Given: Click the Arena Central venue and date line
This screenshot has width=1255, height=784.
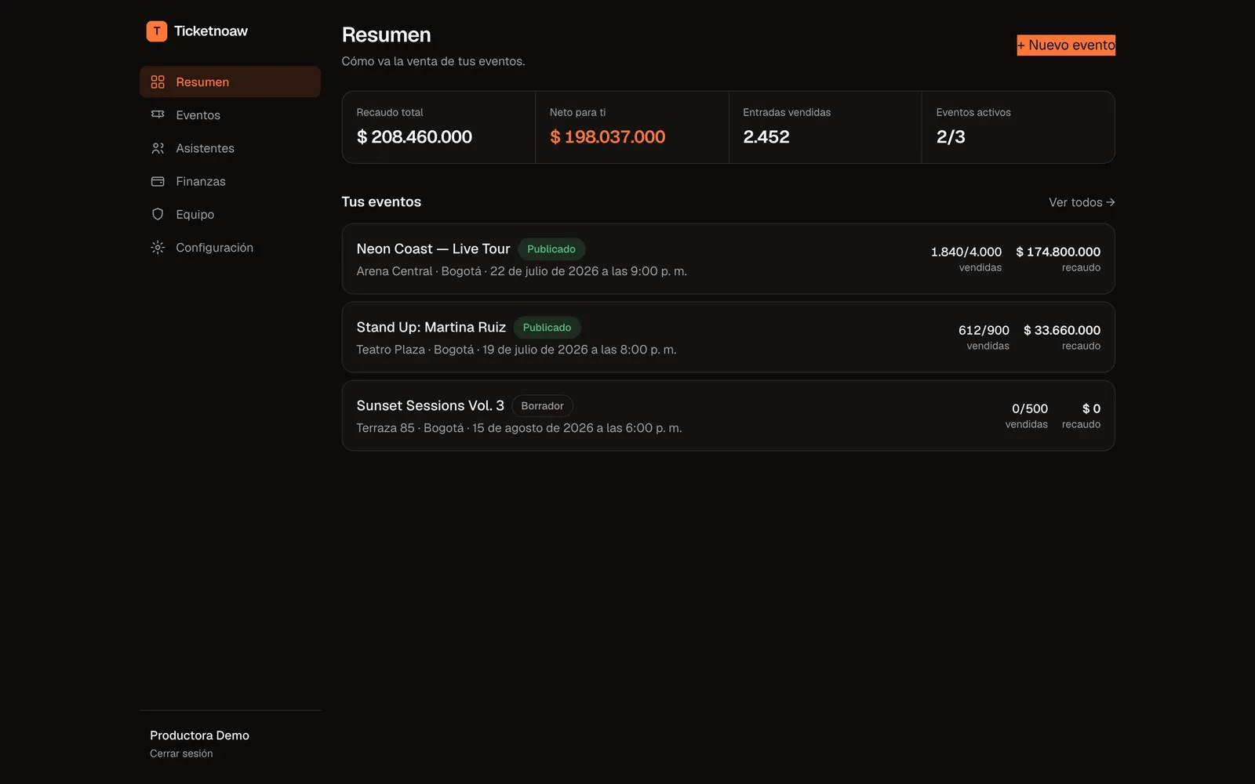Looking at the screenshot, I should click(x=522, y=271).
